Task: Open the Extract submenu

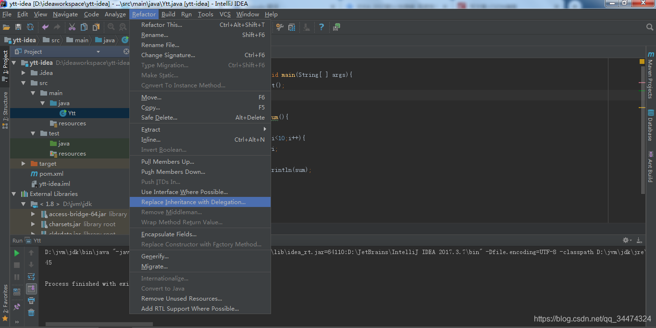Action: point(200,130)
